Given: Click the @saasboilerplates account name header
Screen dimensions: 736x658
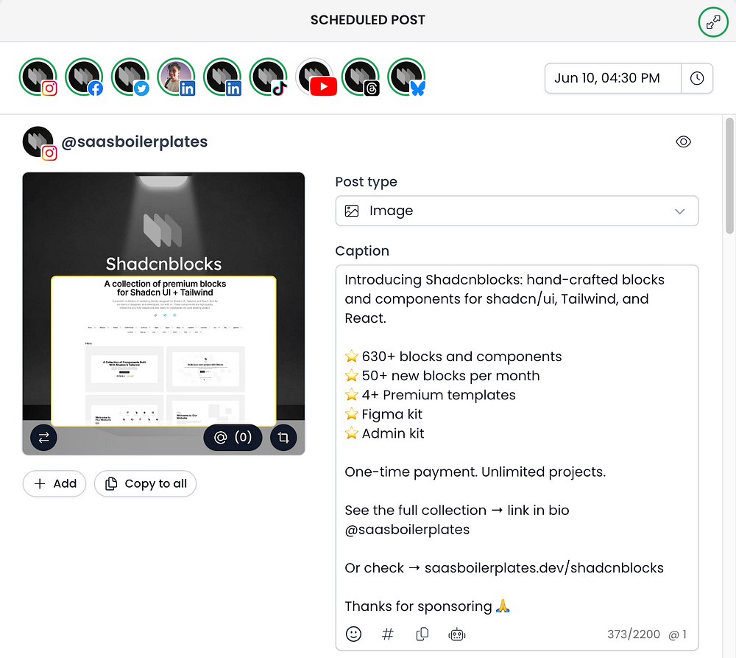Looking at the screenshot, I should click(x=134, y=141).
